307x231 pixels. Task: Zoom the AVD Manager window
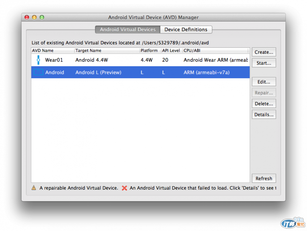click(42, 17)
